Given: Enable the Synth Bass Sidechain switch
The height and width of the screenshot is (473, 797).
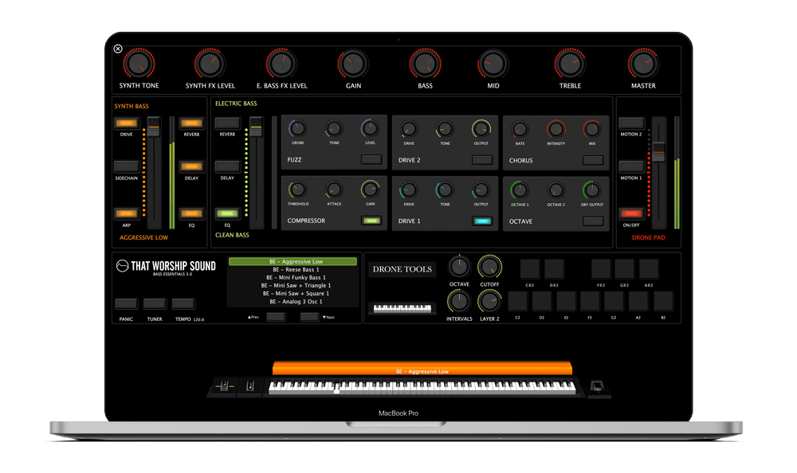Looking at the screenshot, I should pyautogui.click(x=126, y=166).
